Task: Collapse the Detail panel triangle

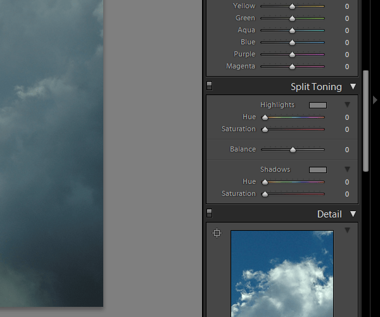Action: click(x=353, y=214)
